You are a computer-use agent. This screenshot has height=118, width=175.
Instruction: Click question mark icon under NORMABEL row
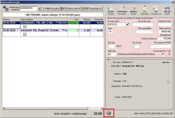pos(25,27)
